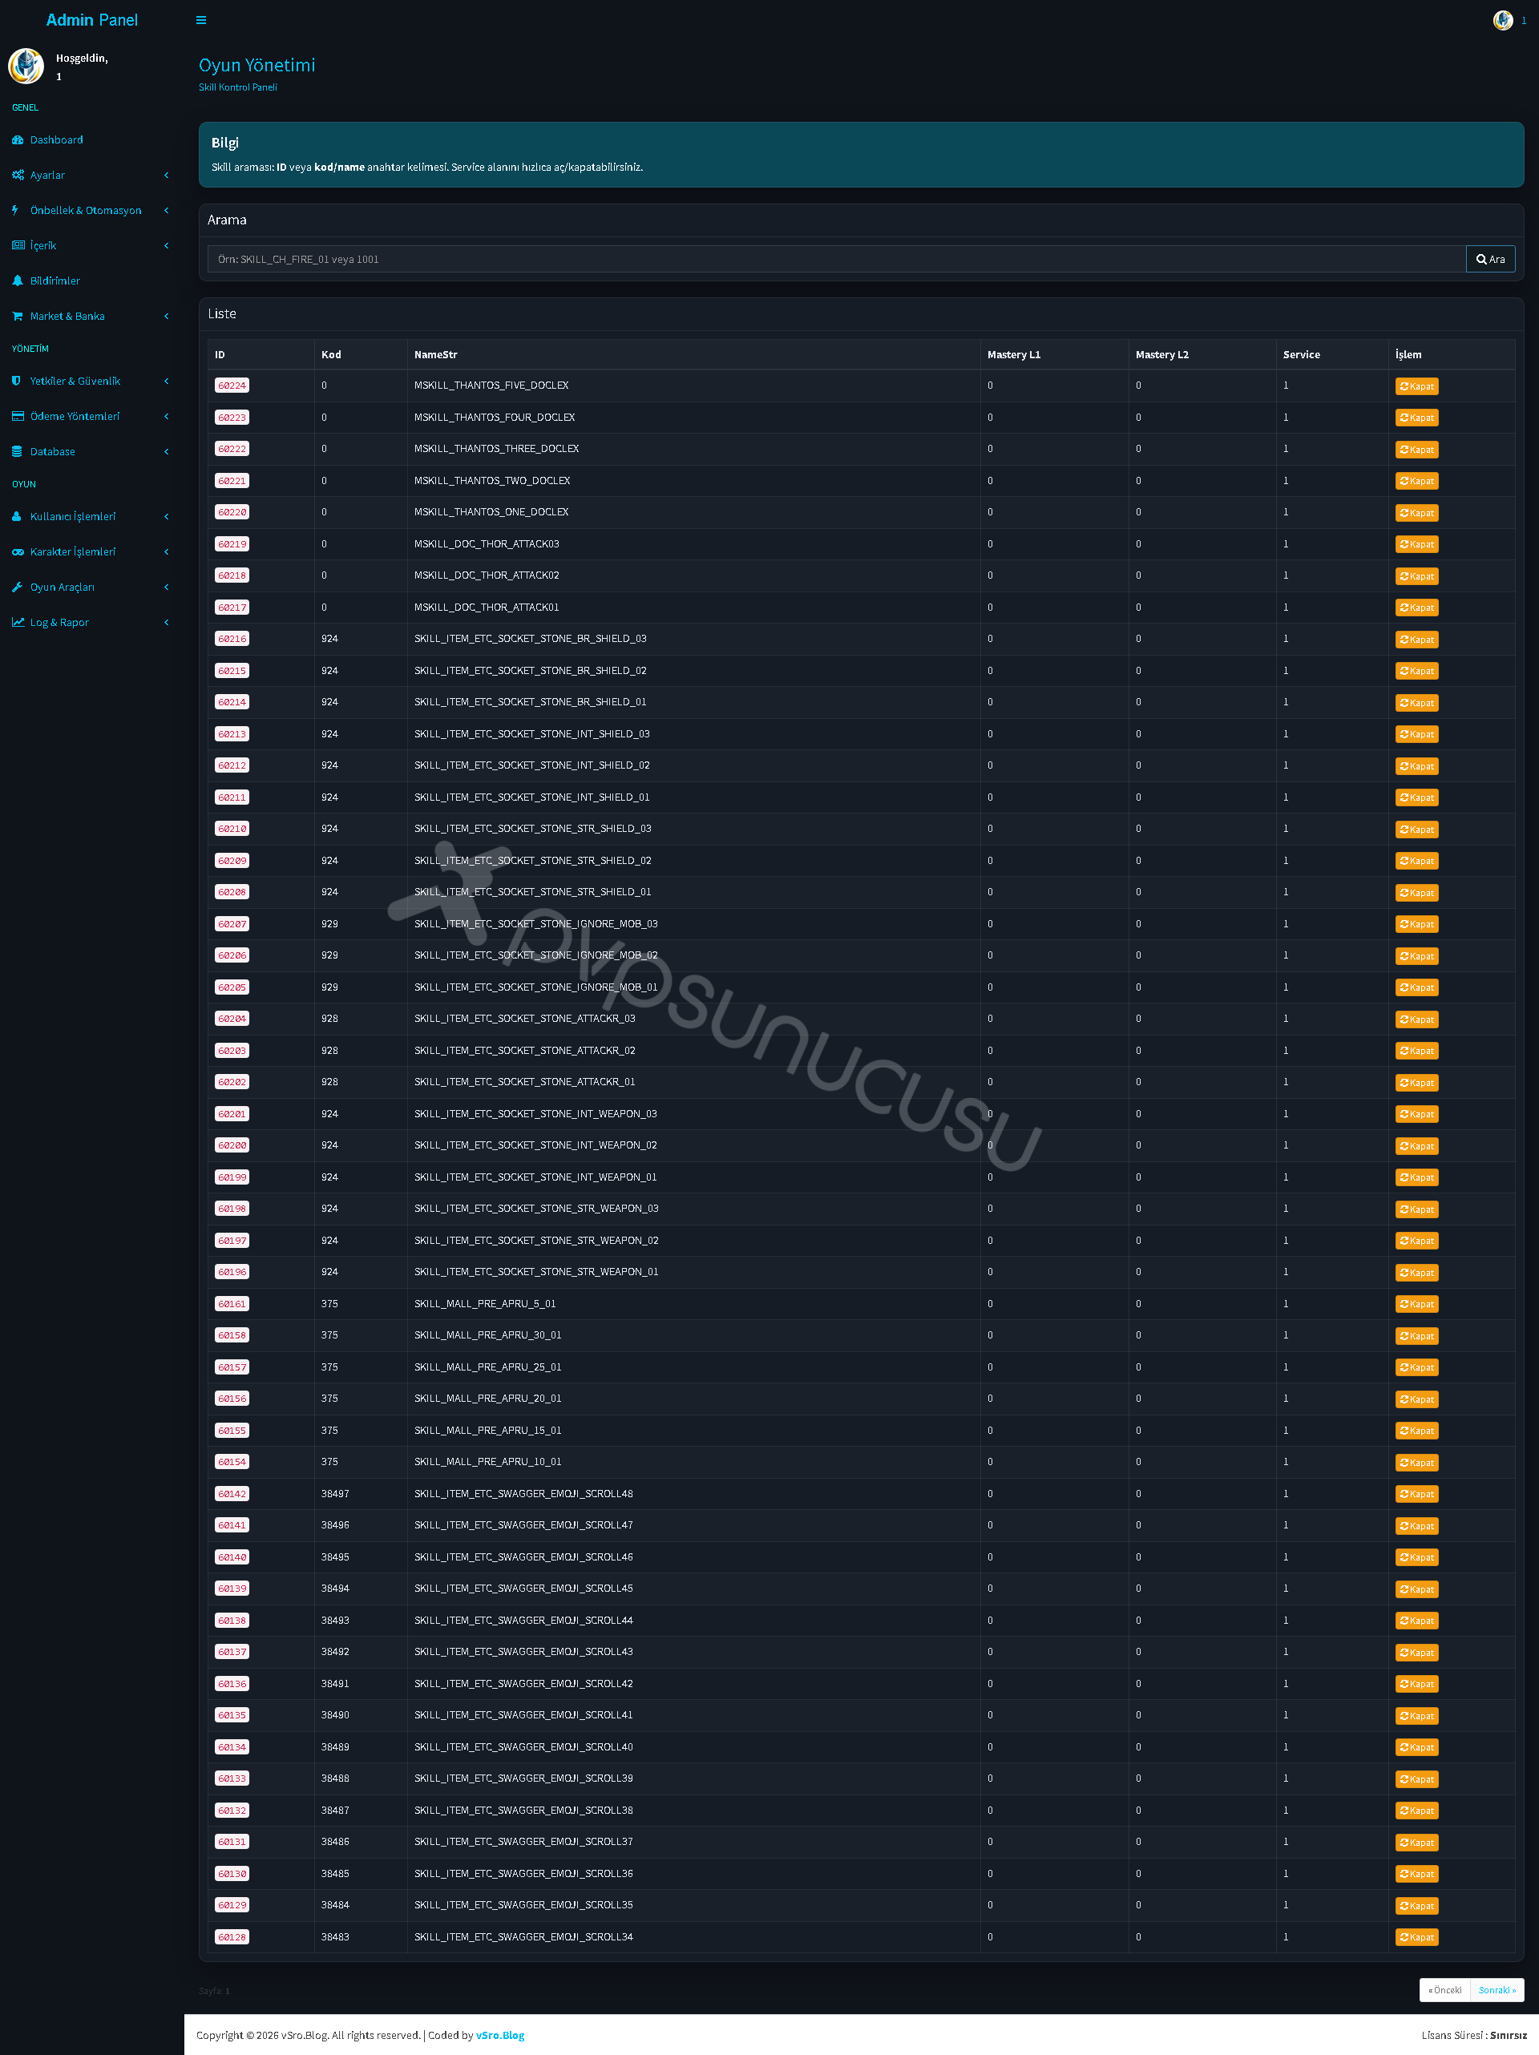
Task: Focus the skill search input field
Action: click(835, 259)
